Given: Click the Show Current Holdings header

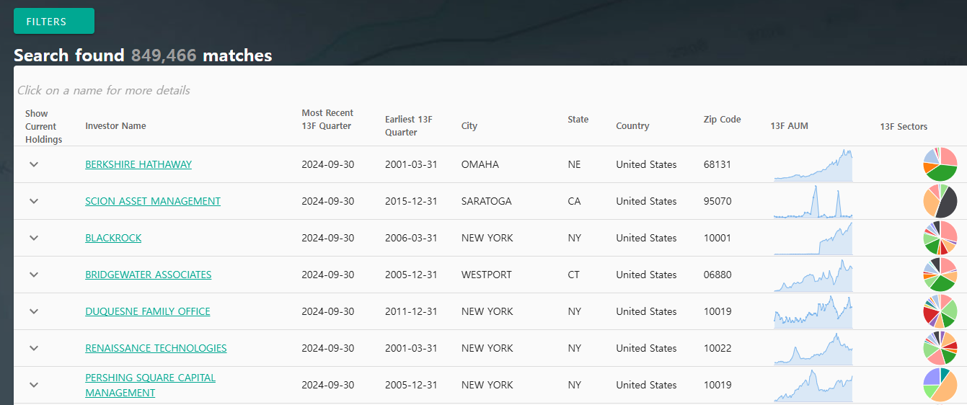Looking at the screenshot, I should tap(43, 126).
